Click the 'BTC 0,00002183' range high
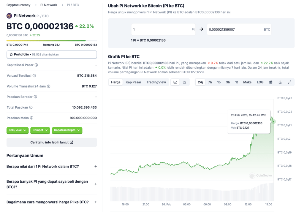Image resolution: width=304 pixels, height=212 pixels. (86, 45)
